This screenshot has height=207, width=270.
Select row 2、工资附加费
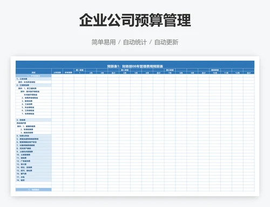[33, 85]
